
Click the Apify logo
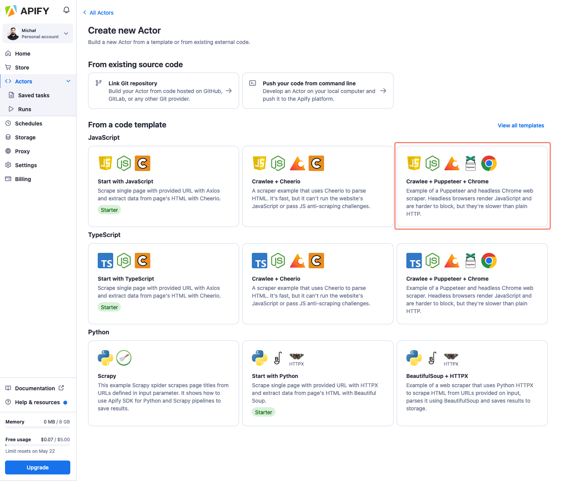27,11
